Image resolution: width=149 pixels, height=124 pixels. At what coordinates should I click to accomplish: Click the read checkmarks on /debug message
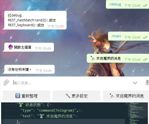click(145, 6)
